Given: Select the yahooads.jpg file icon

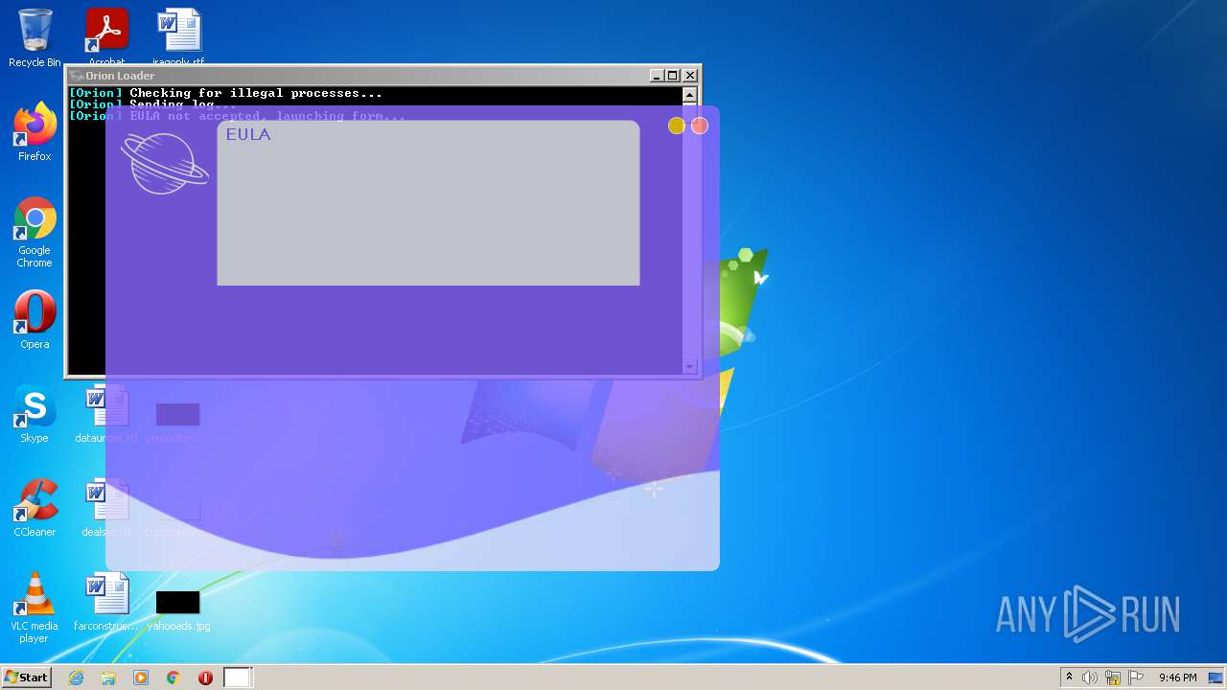Looking at the screenshot, I should (x=178, y=609).
